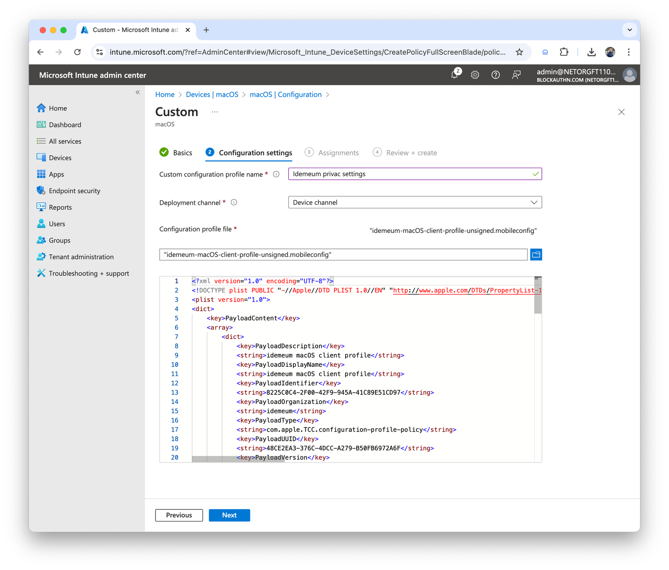
Task: Go back in browser history
Action: [x=40, y=52]
